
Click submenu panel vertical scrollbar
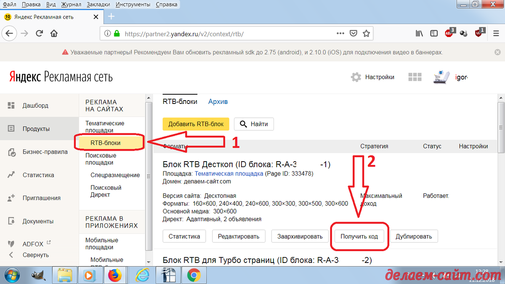click(x=148, y=177)
